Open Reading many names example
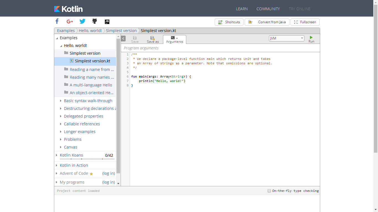The width and height of the screenshot is (378, 212). click(x=92, y=77)
